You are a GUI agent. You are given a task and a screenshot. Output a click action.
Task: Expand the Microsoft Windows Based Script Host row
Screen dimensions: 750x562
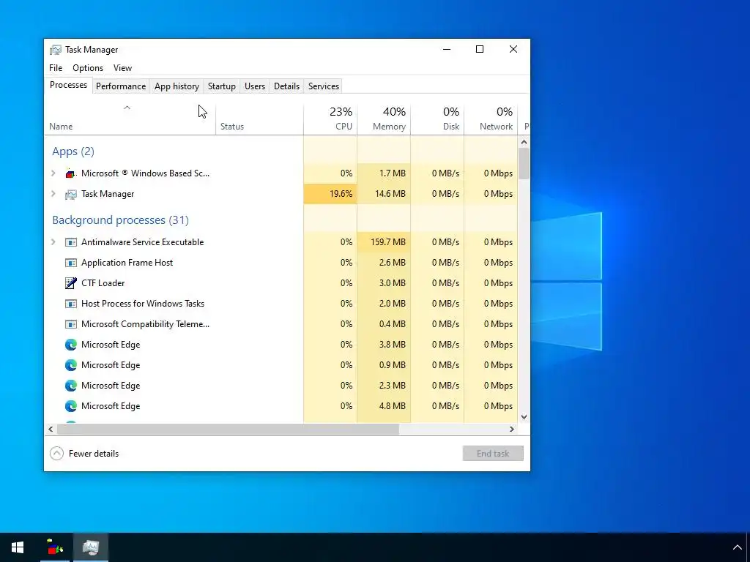53,173
